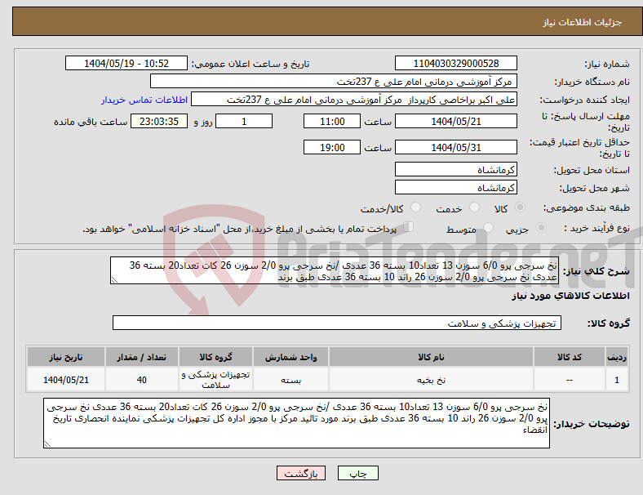Open اطلاعات تماس خریدار link

pos(144,100)
